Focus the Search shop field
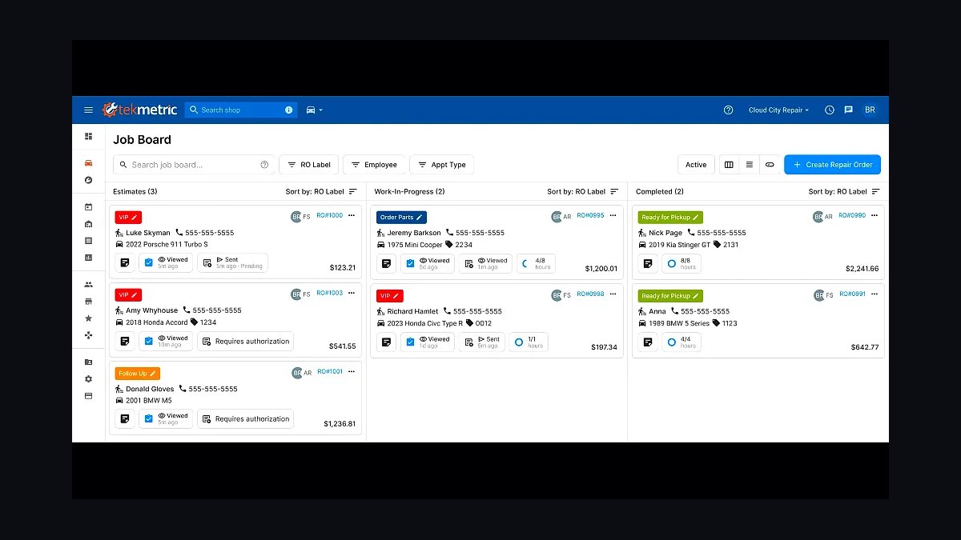Viewport: 961px width, 540px height. pos(240,110)
